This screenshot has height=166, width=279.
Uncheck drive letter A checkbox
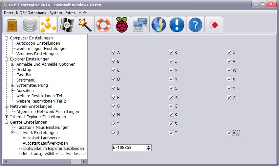tap(114, 52)
